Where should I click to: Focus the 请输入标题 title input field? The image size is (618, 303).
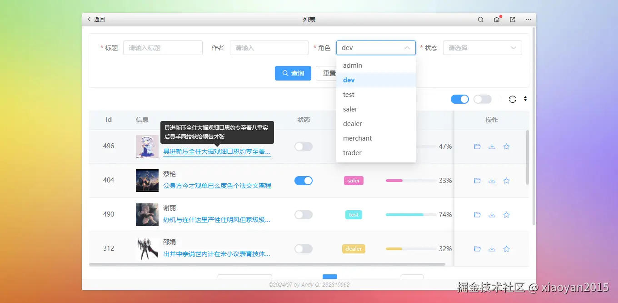tap(163, 47)
